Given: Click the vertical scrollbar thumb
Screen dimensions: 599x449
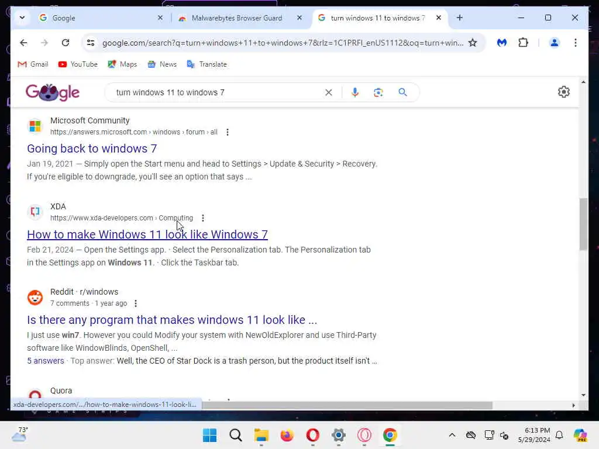Looking at the screenshot, I should (x=583, y=224).
